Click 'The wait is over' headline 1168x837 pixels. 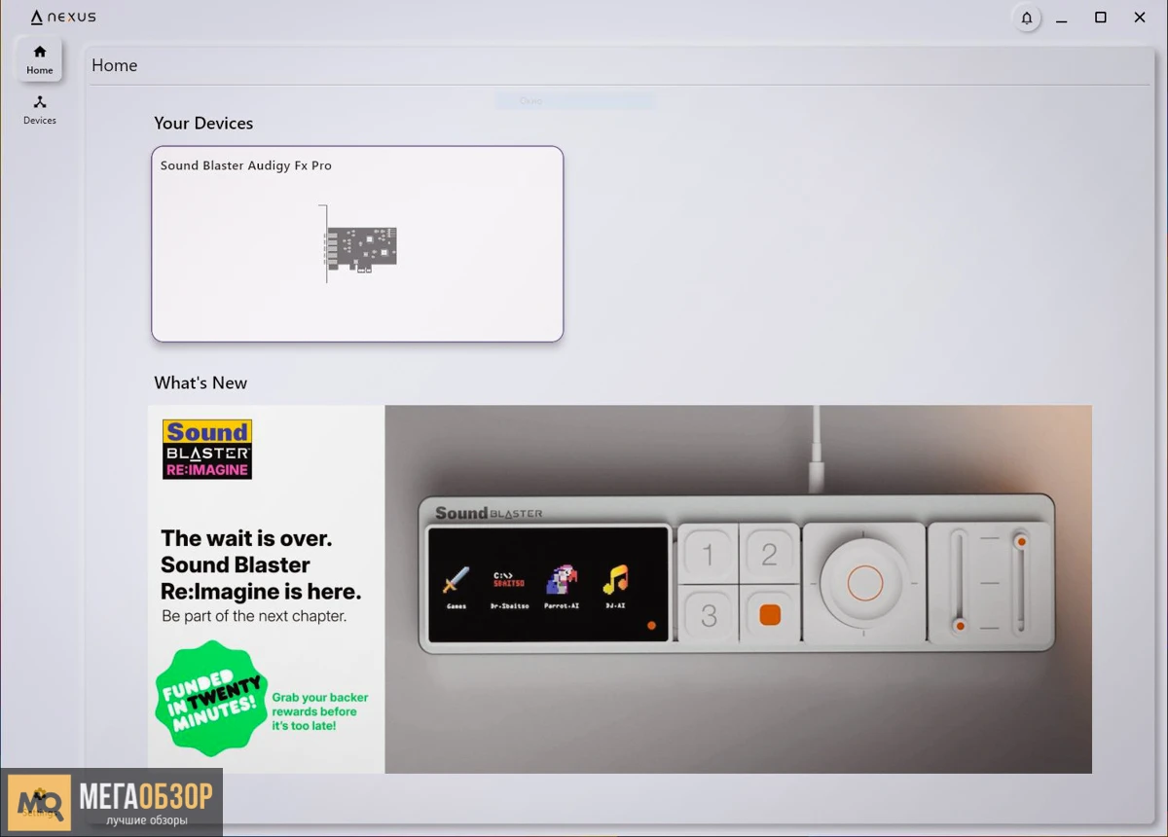(260, 564)
